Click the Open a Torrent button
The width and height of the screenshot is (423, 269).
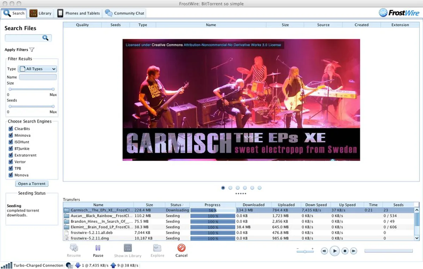point(32,183)
